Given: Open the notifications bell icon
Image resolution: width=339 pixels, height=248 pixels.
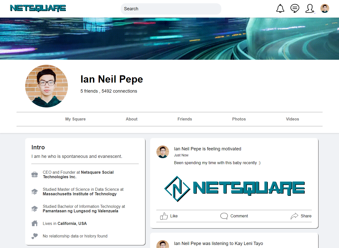Looking at the screenshot, I should 280,9.
